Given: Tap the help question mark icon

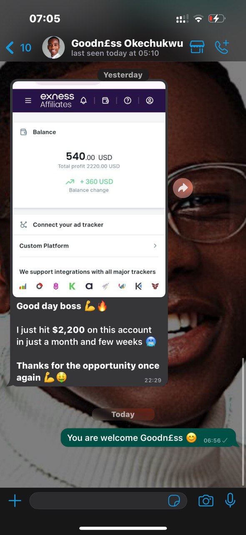Looking at the screenshot, I should 128,100.
